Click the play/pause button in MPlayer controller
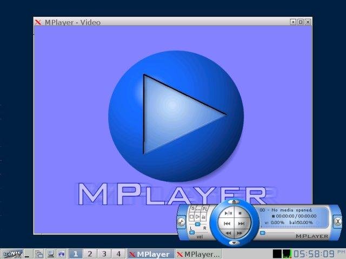The image size is (346, 259). [x=228, y=213]
